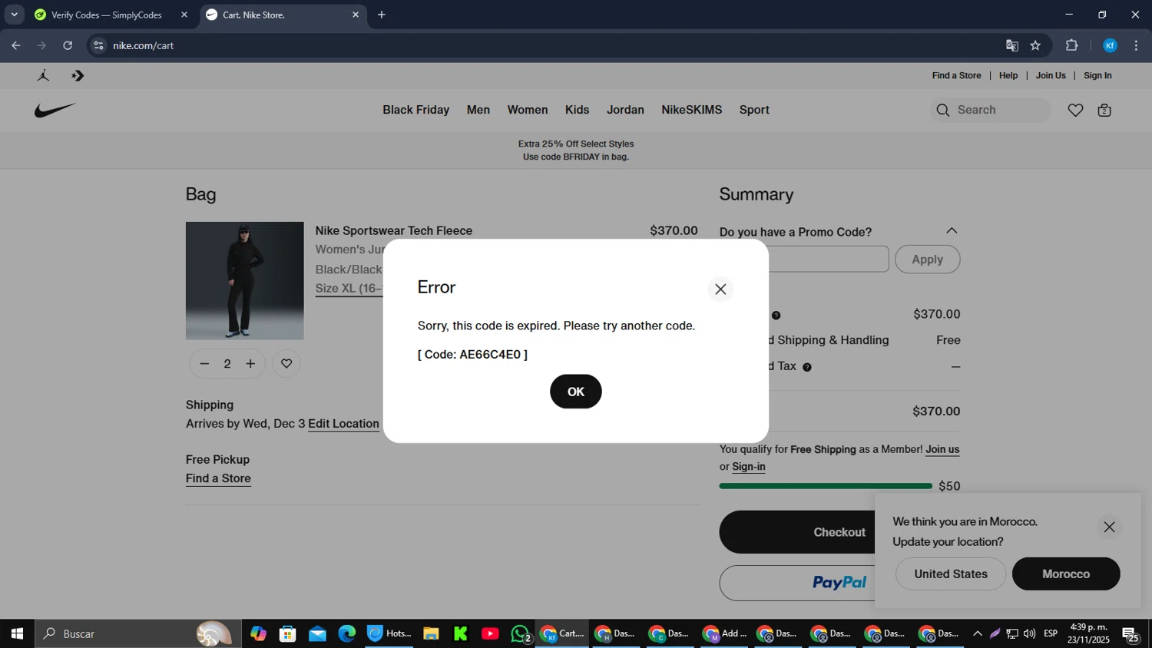
Task: Open favorites via the heart icon in header
Action: tap(1075, 111)
